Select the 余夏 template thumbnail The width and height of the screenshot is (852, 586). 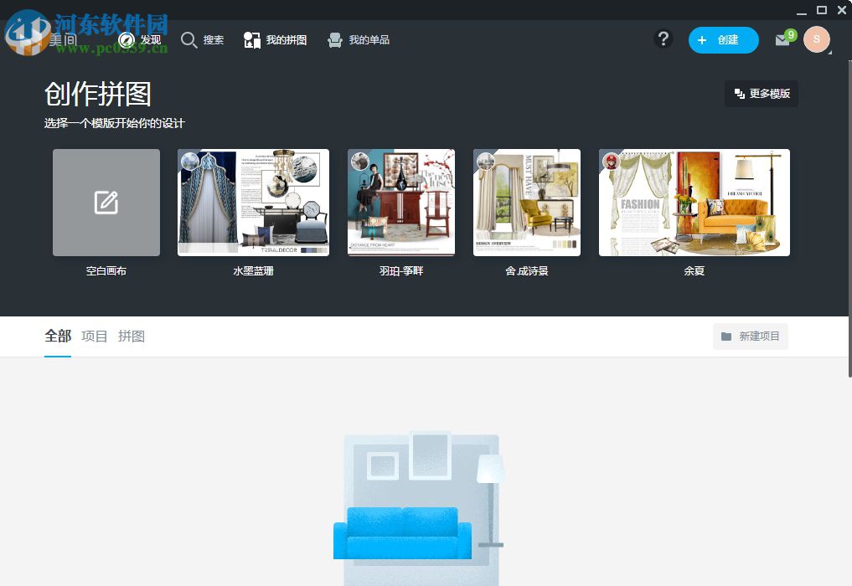[x=694, y=202]
